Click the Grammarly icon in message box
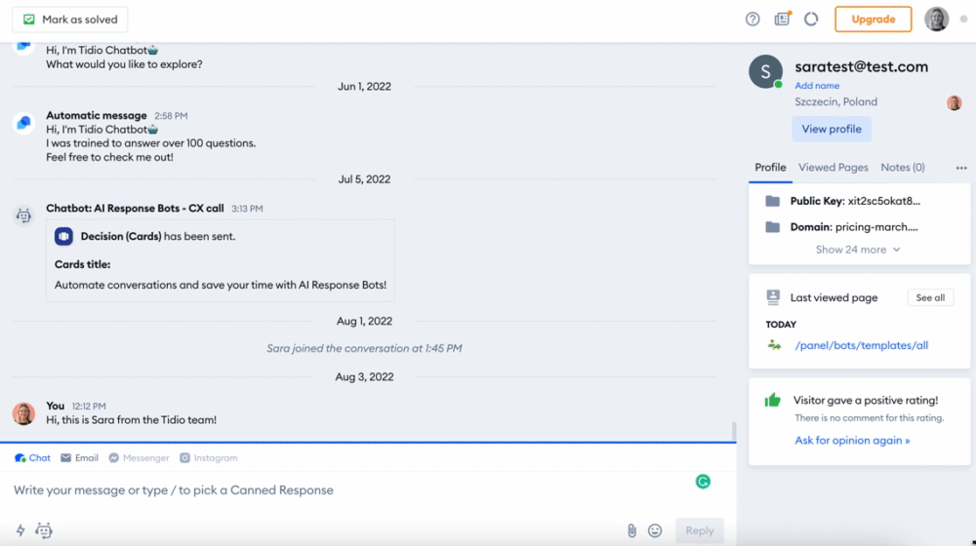The width and height of the screenshot is (976, 546). (703, 482)
